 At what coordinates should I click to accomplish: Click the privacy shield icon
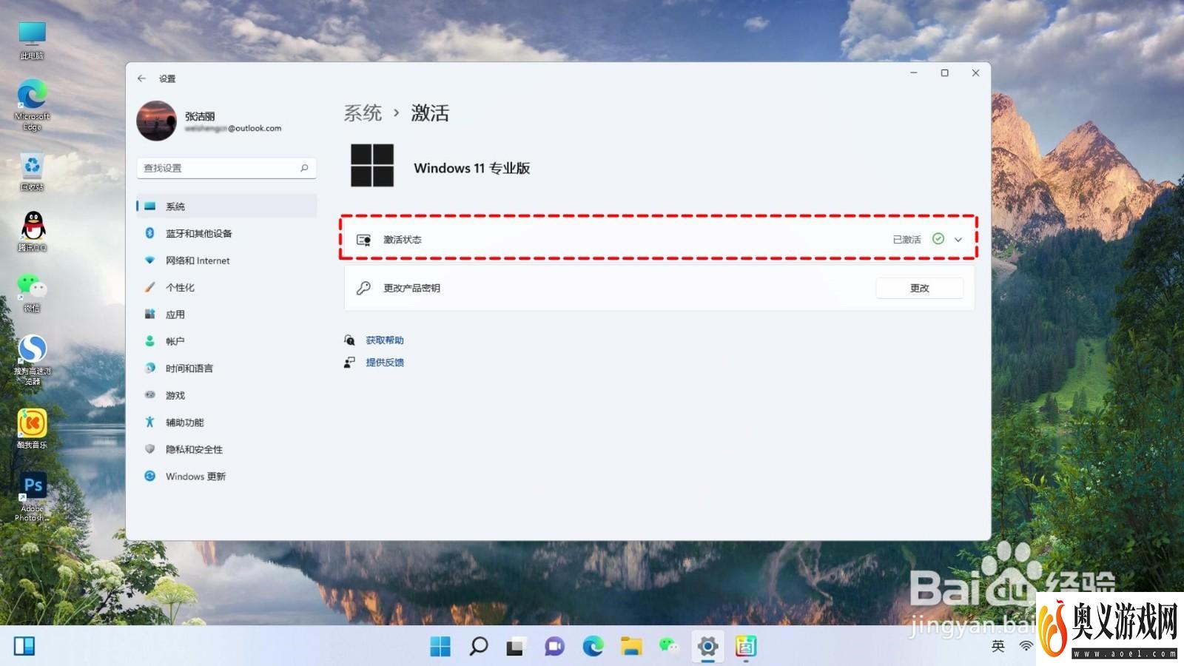(149, 449)
